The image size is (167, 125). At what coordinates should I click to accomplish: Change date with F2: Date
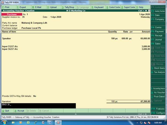pyautogui.click(x=158, y=15)
